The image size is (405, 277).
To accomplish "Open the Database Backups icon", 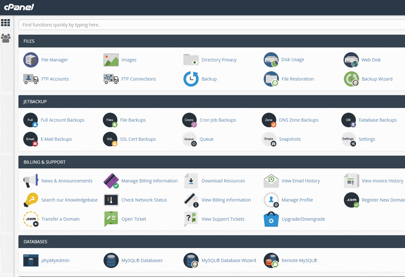I will (349, 120).
